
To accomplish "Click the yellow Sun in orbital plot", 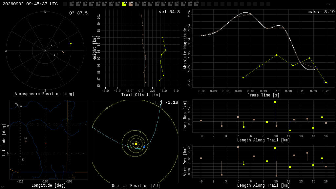I will pos(136,144).
